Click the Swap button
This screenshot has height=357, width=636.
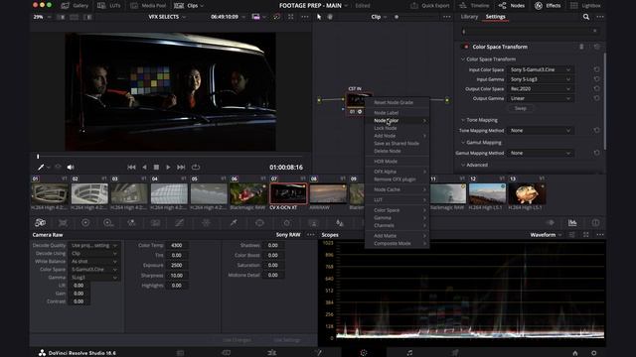pos(521,108)
